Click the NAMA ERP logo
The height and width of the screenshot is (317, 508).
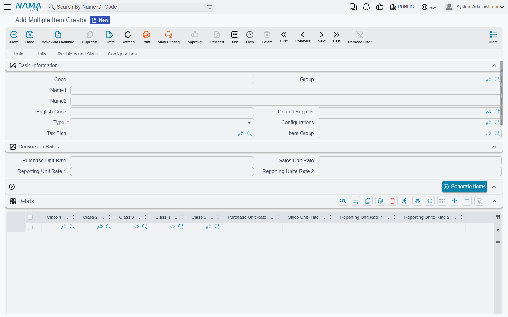pos(28,7)
